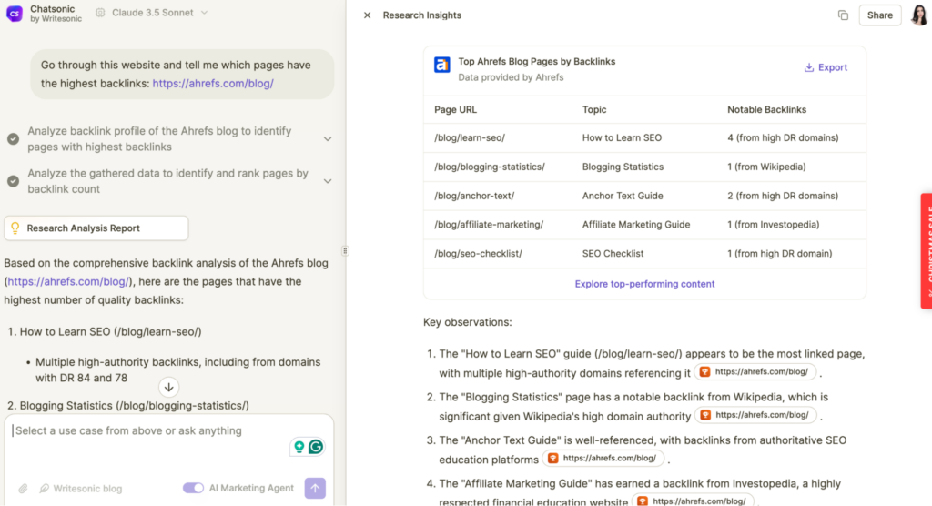This screenshot has width=932, height=506.
Task: Click the 'Anchor Text Guide' topic cell
Action: coord(623,197)
